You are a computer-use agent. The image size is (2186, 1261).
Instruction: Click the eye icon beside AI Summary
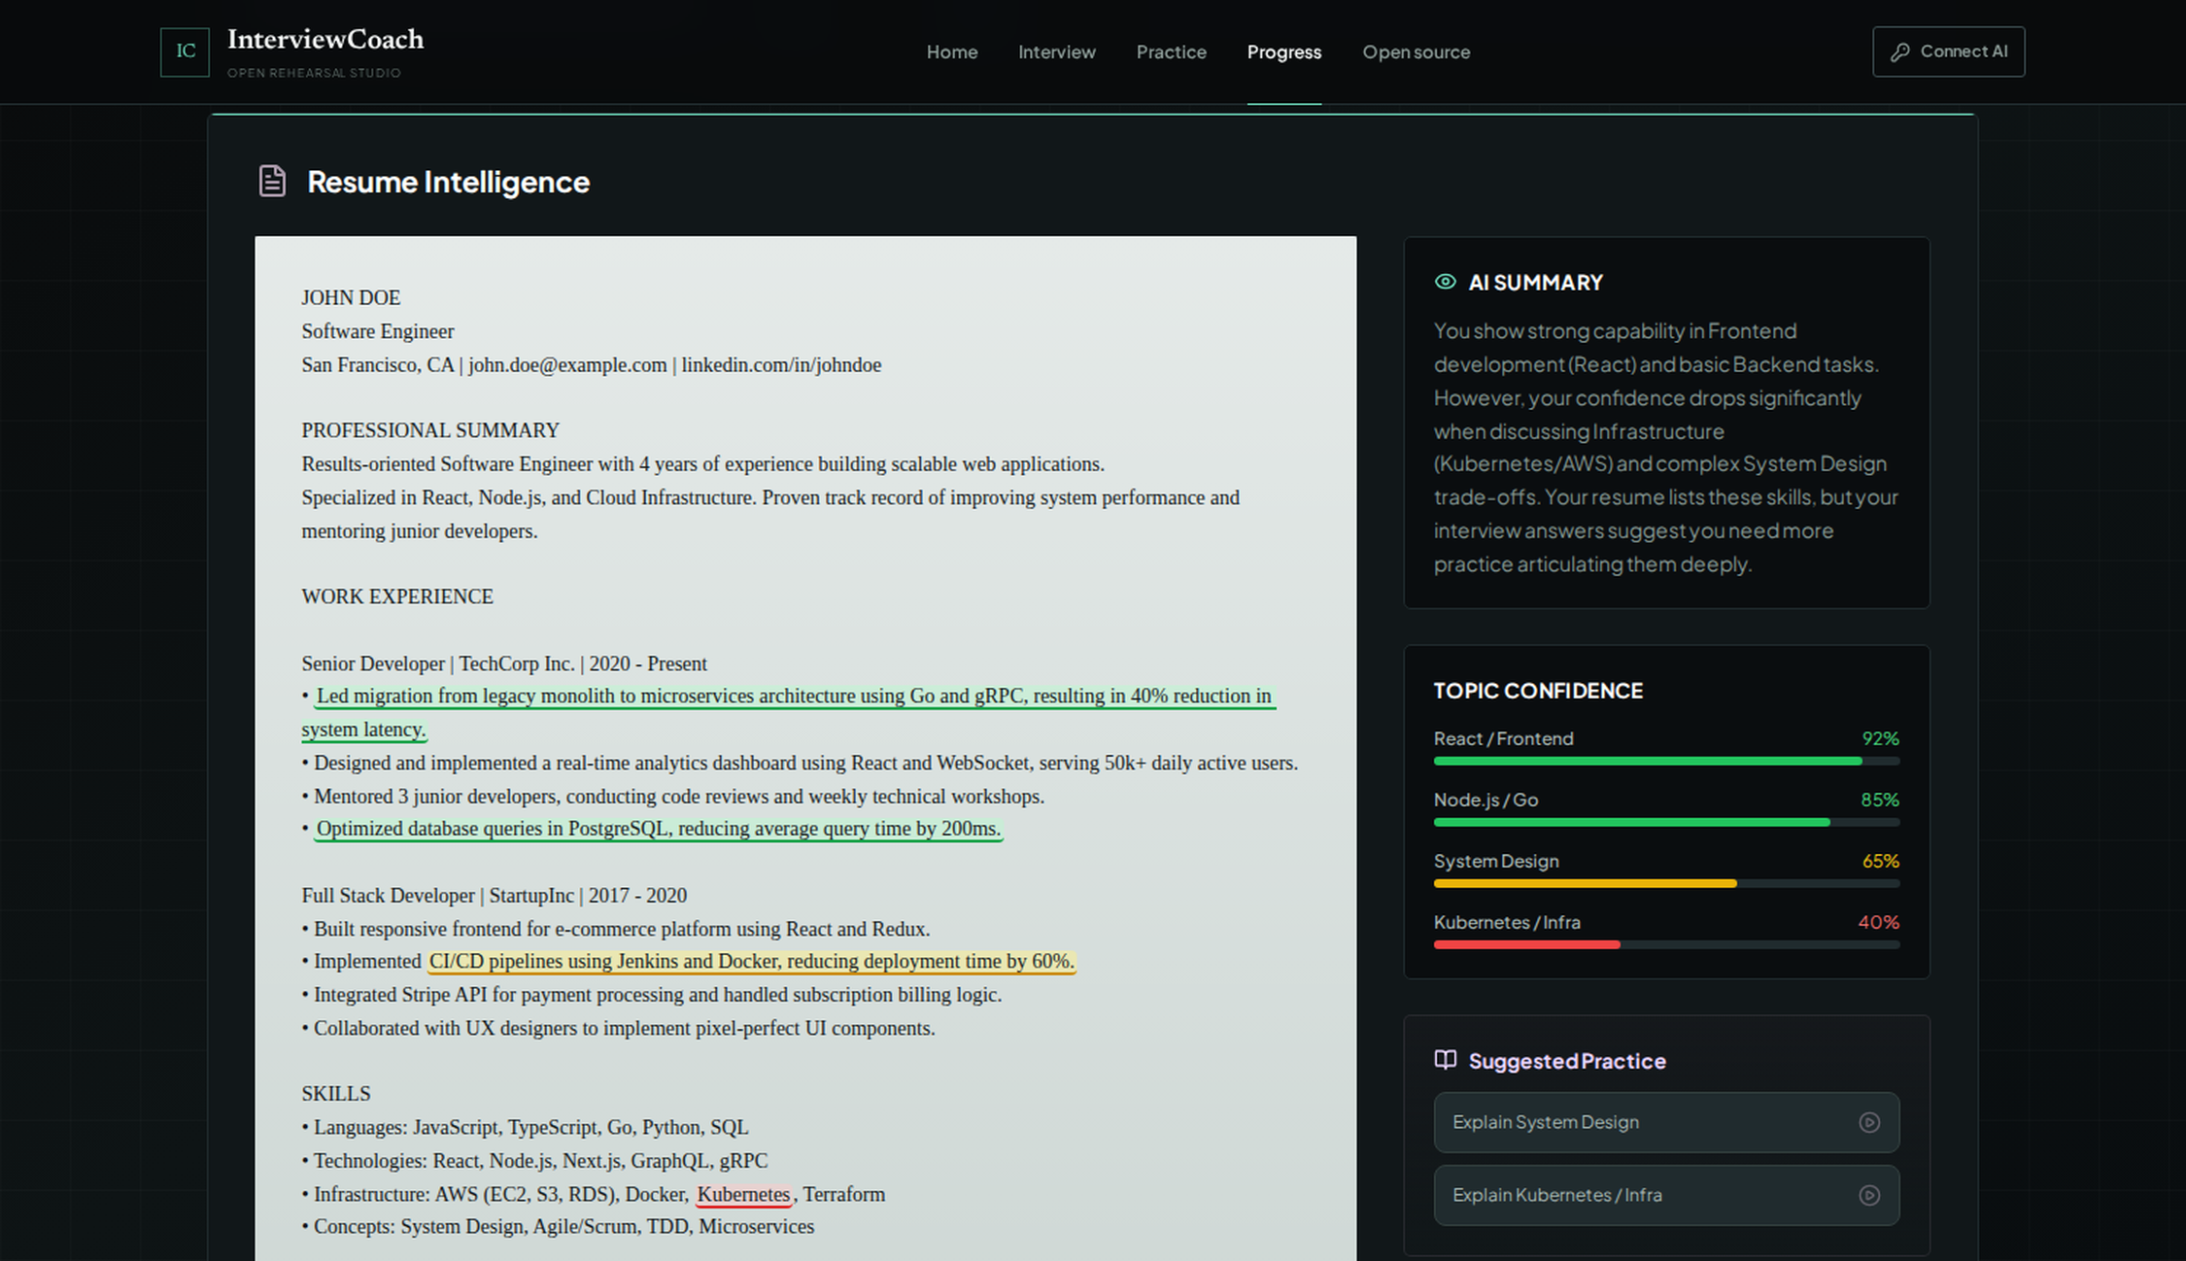tap(1446, 282)
